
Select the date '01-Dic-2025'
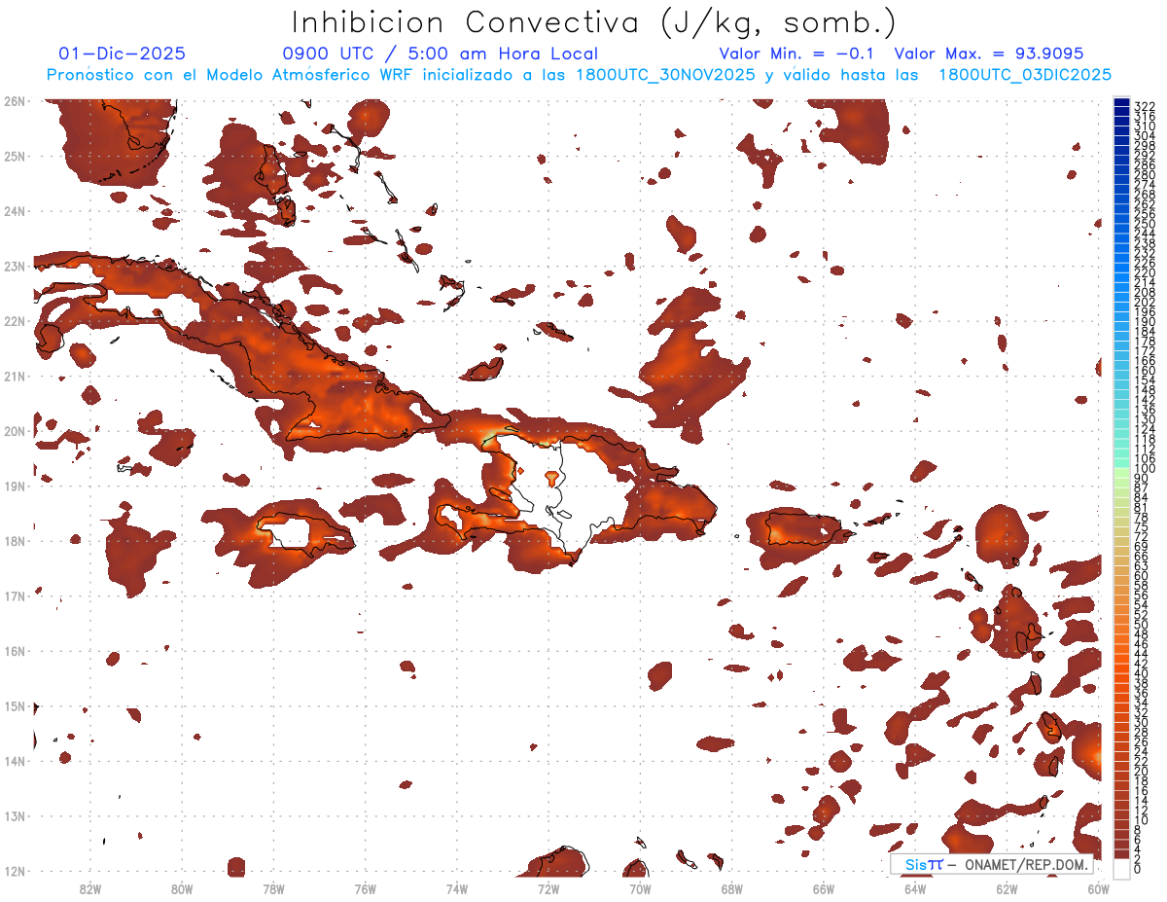[123, 54]
